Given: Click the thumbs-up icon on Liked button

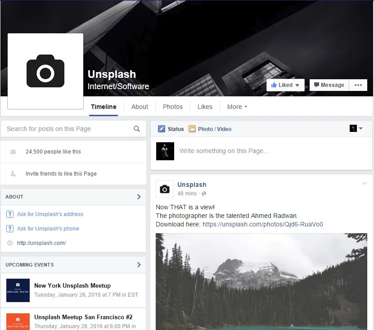Looking at the screenshot, I should [x=274, y=85].
